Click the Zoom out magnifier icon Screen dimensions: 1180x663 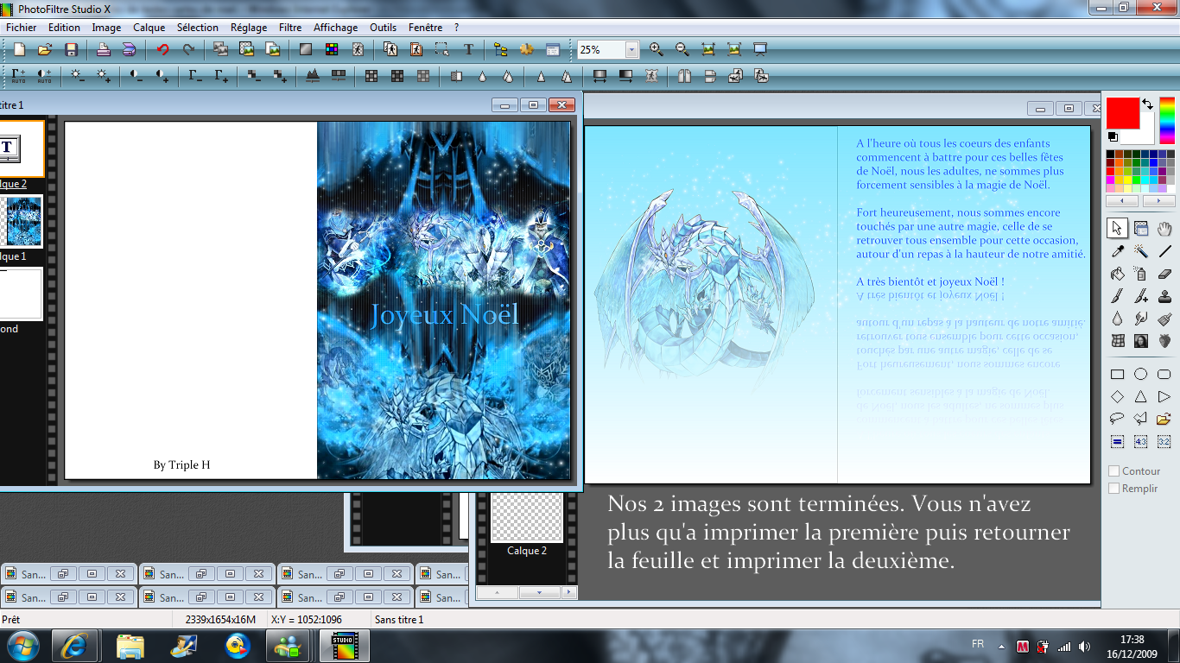tap(682, 49)
